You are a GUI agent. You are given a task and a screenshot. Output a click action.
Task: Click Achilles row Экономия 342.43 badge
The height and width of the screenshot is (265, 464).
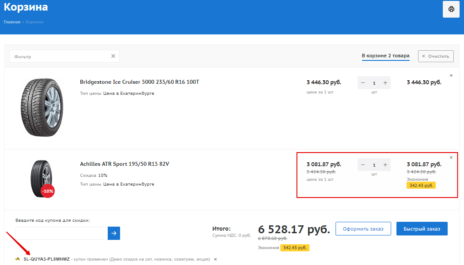(x=421, y=186)
